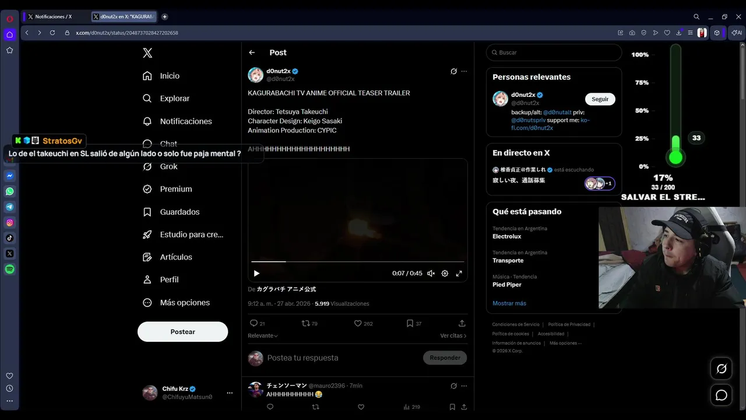Click the Opera sidebar home icon
Image resolution: width=746 pixels, height=420 pixels.
point(9,34)
